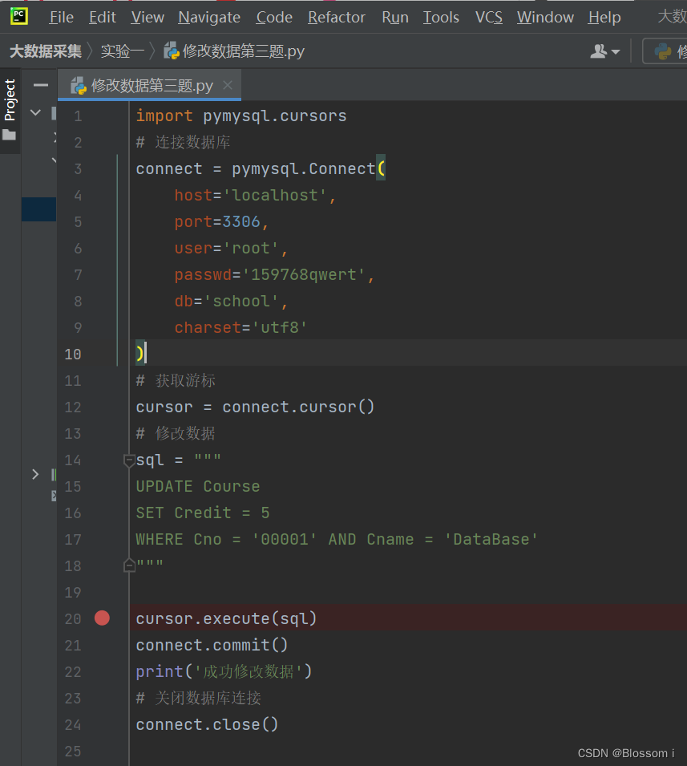
Task: Open the View menu
Action: pos(148,17)
